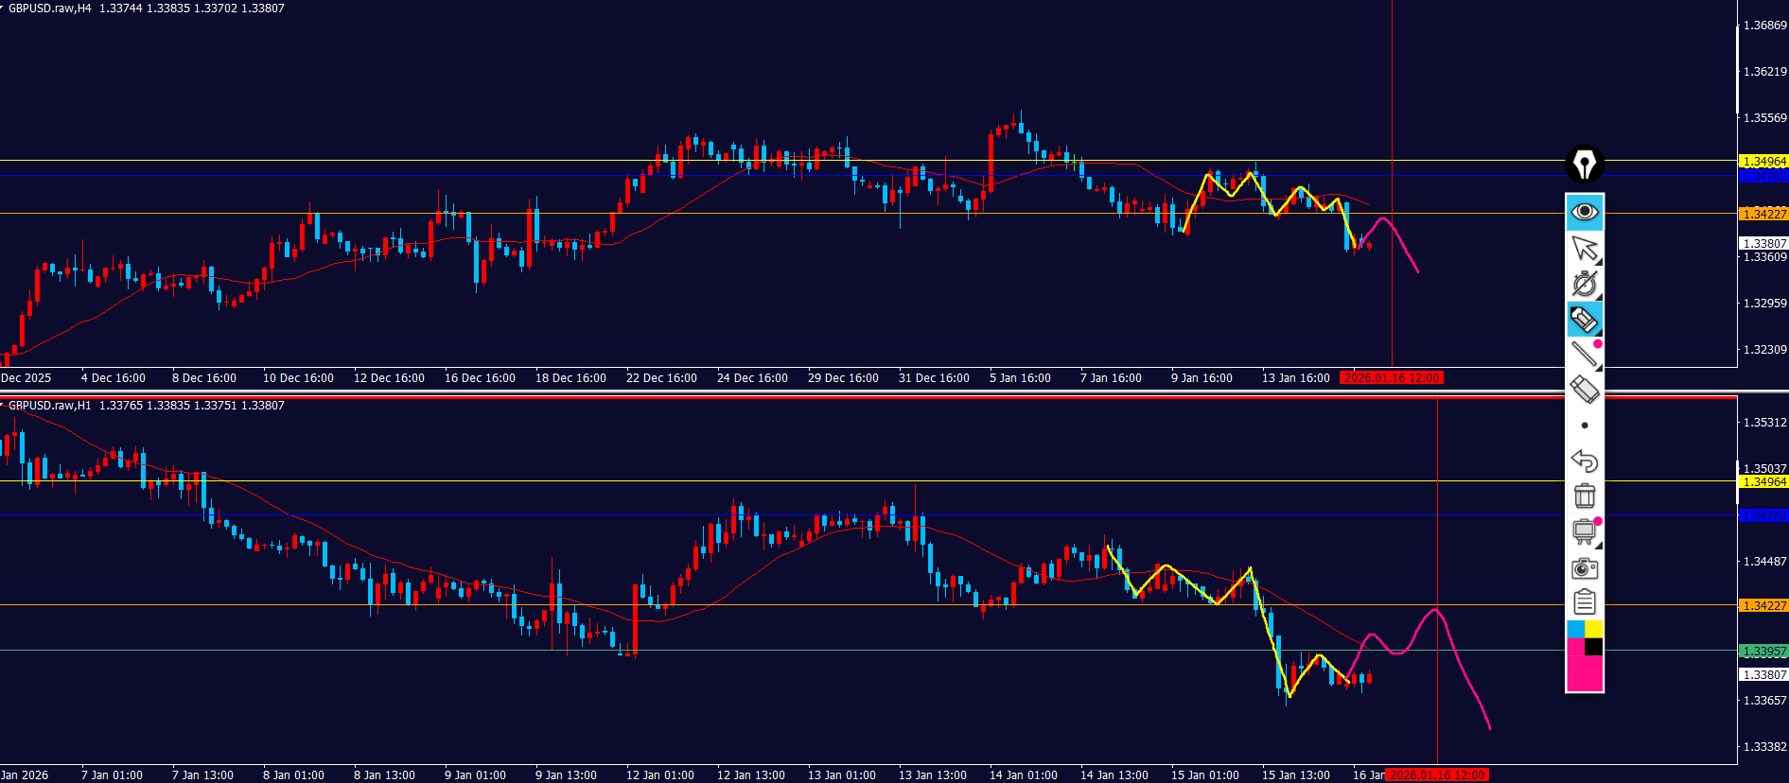Select the cursor arrow pointer tool
Viewport: 1789px width, 783px height.
tap(1585, 249)
